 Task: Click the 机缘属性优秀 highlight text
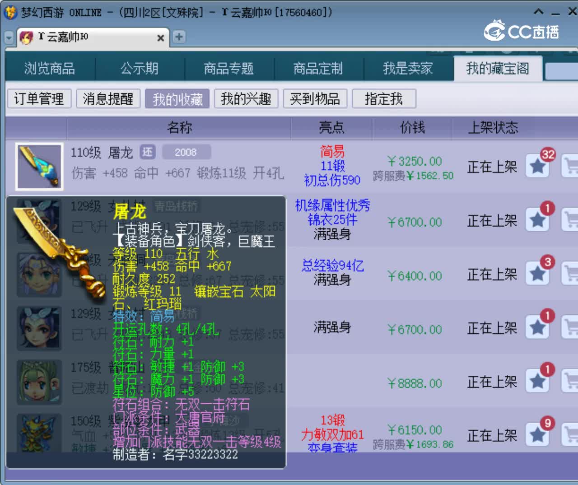(x=333, y=205)
